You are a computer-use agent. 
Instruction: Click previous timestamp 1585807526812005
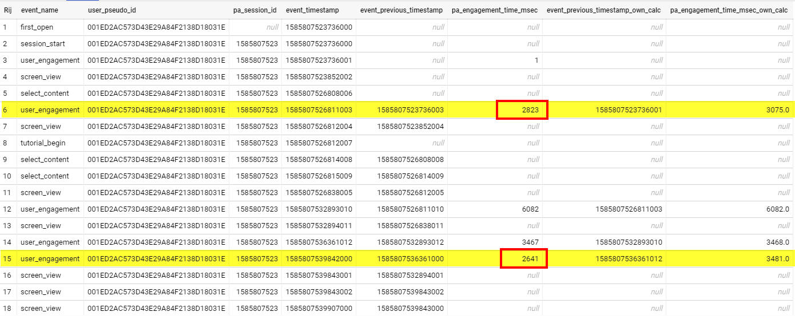coord(411,193)
